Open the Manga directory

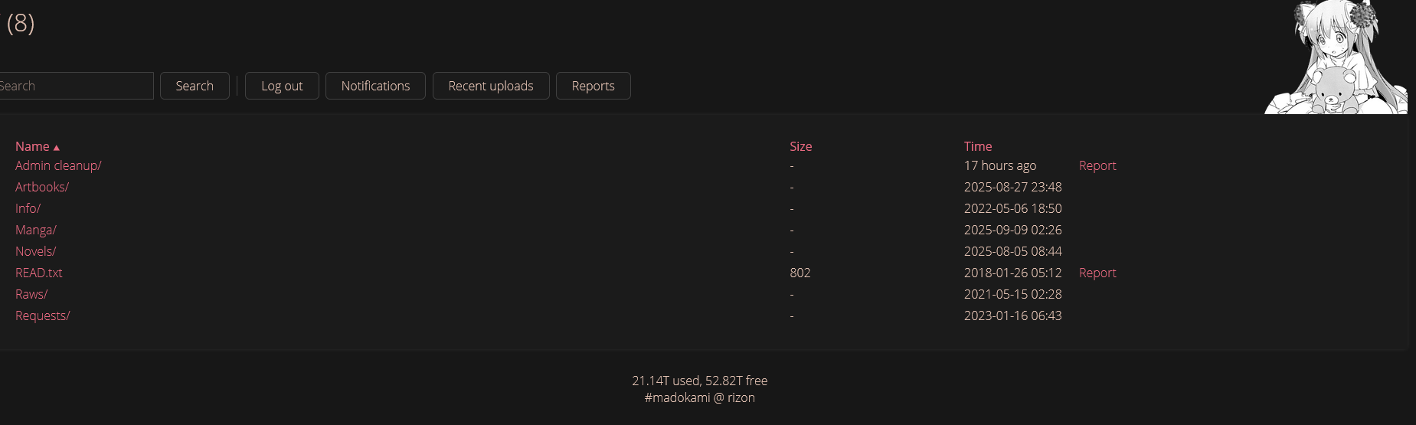tap(36, 230)
